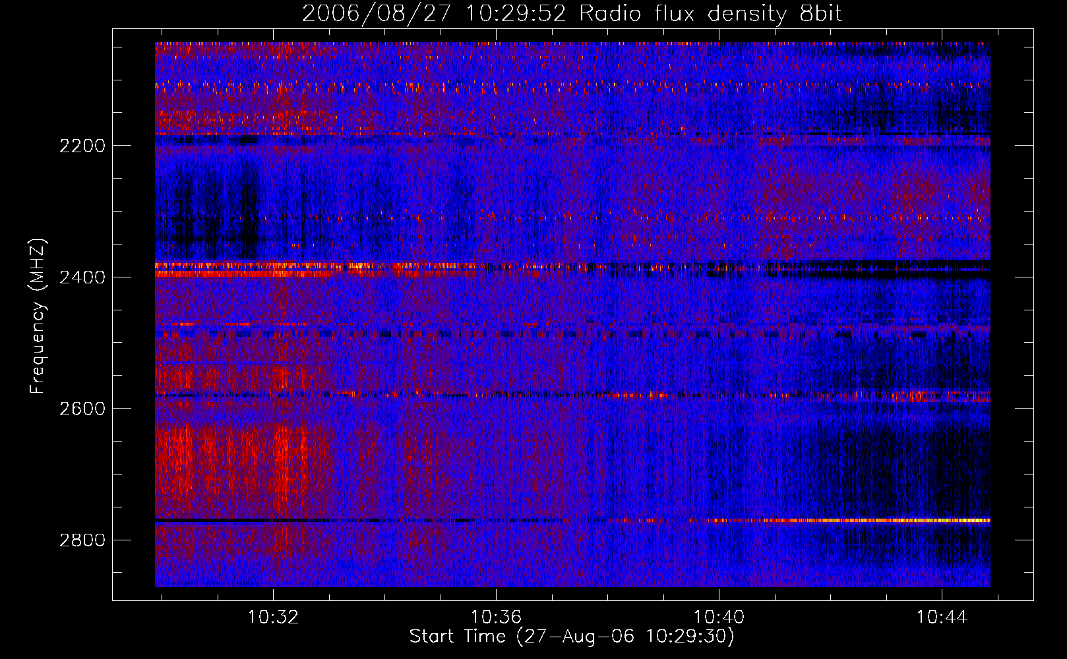Click the 2200 frequency tick label
The height and width of the screenshot is (659, 1067).
[x=82, y=146]
